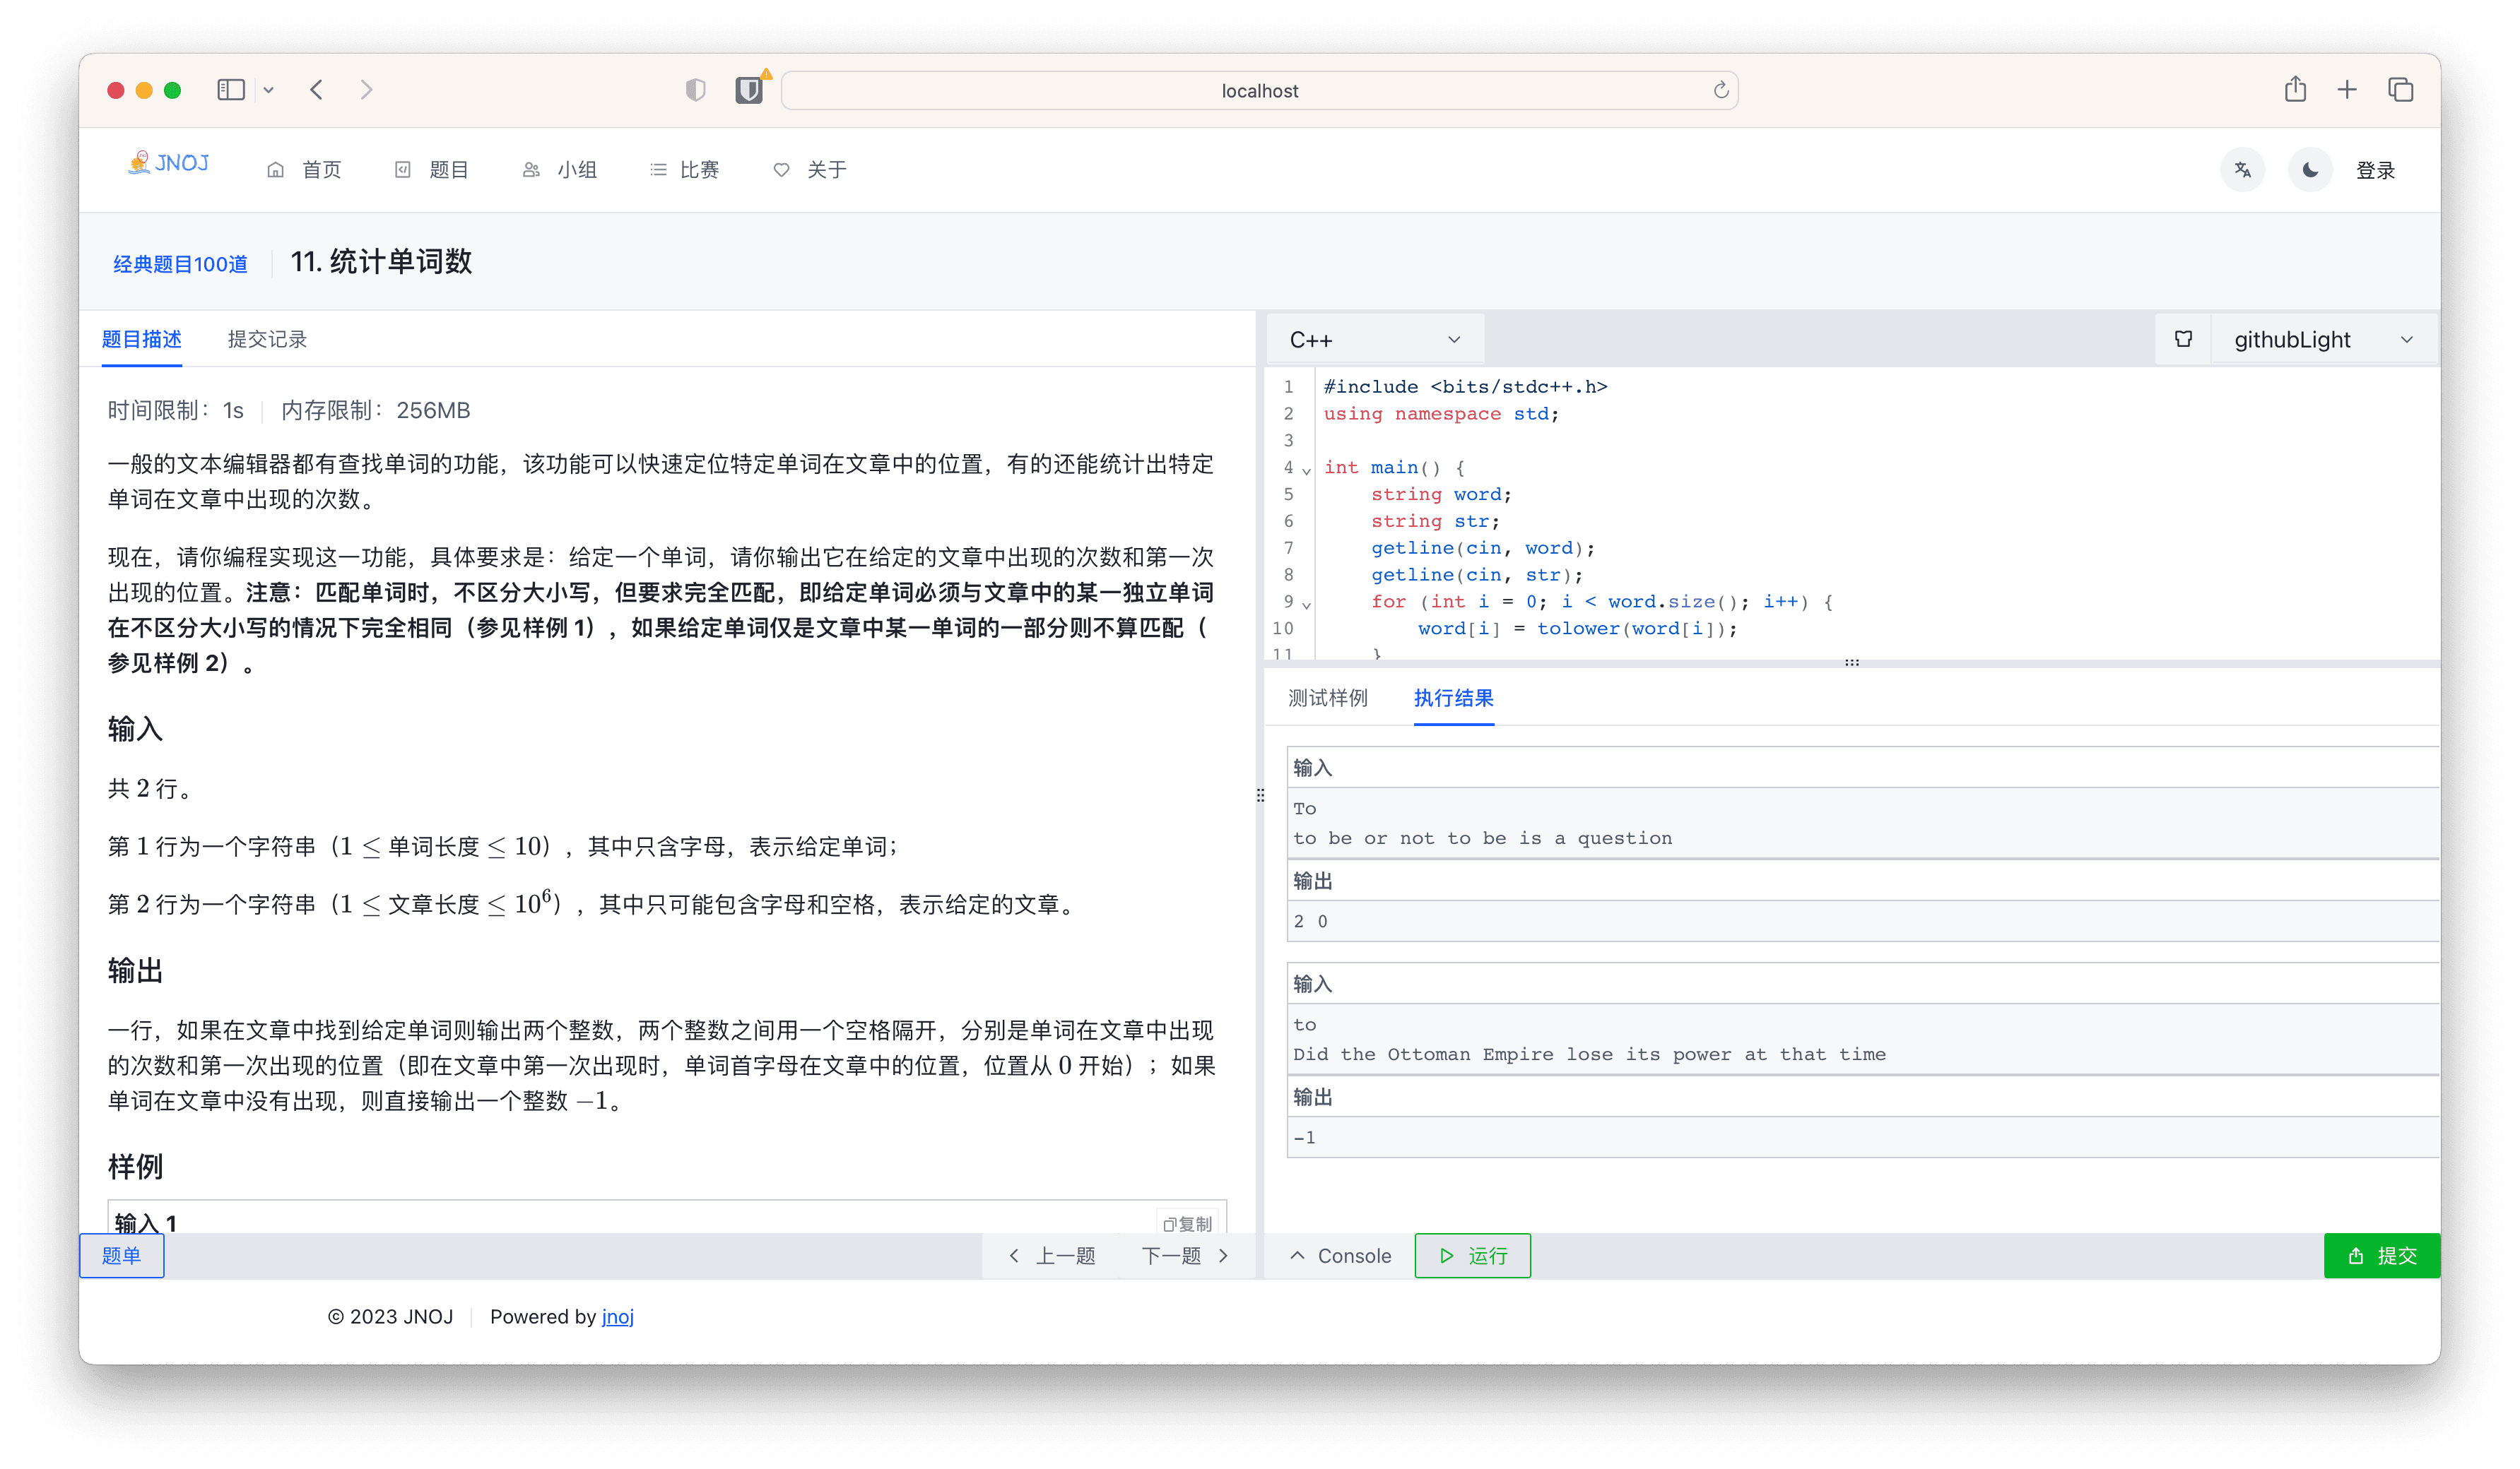
Task: Switch to the 题目描述 tab
Action: [142, 339]
